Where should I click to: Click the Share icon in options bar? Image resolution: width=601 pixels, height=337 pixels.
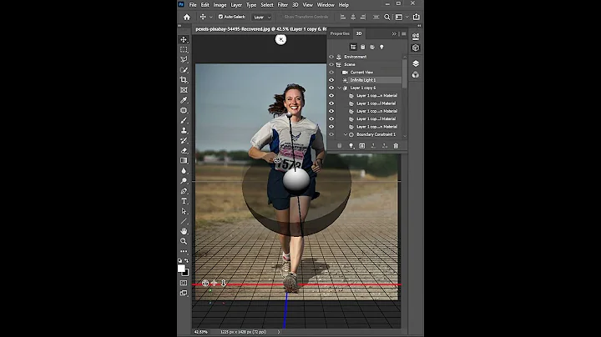click(x=417, y=17)
